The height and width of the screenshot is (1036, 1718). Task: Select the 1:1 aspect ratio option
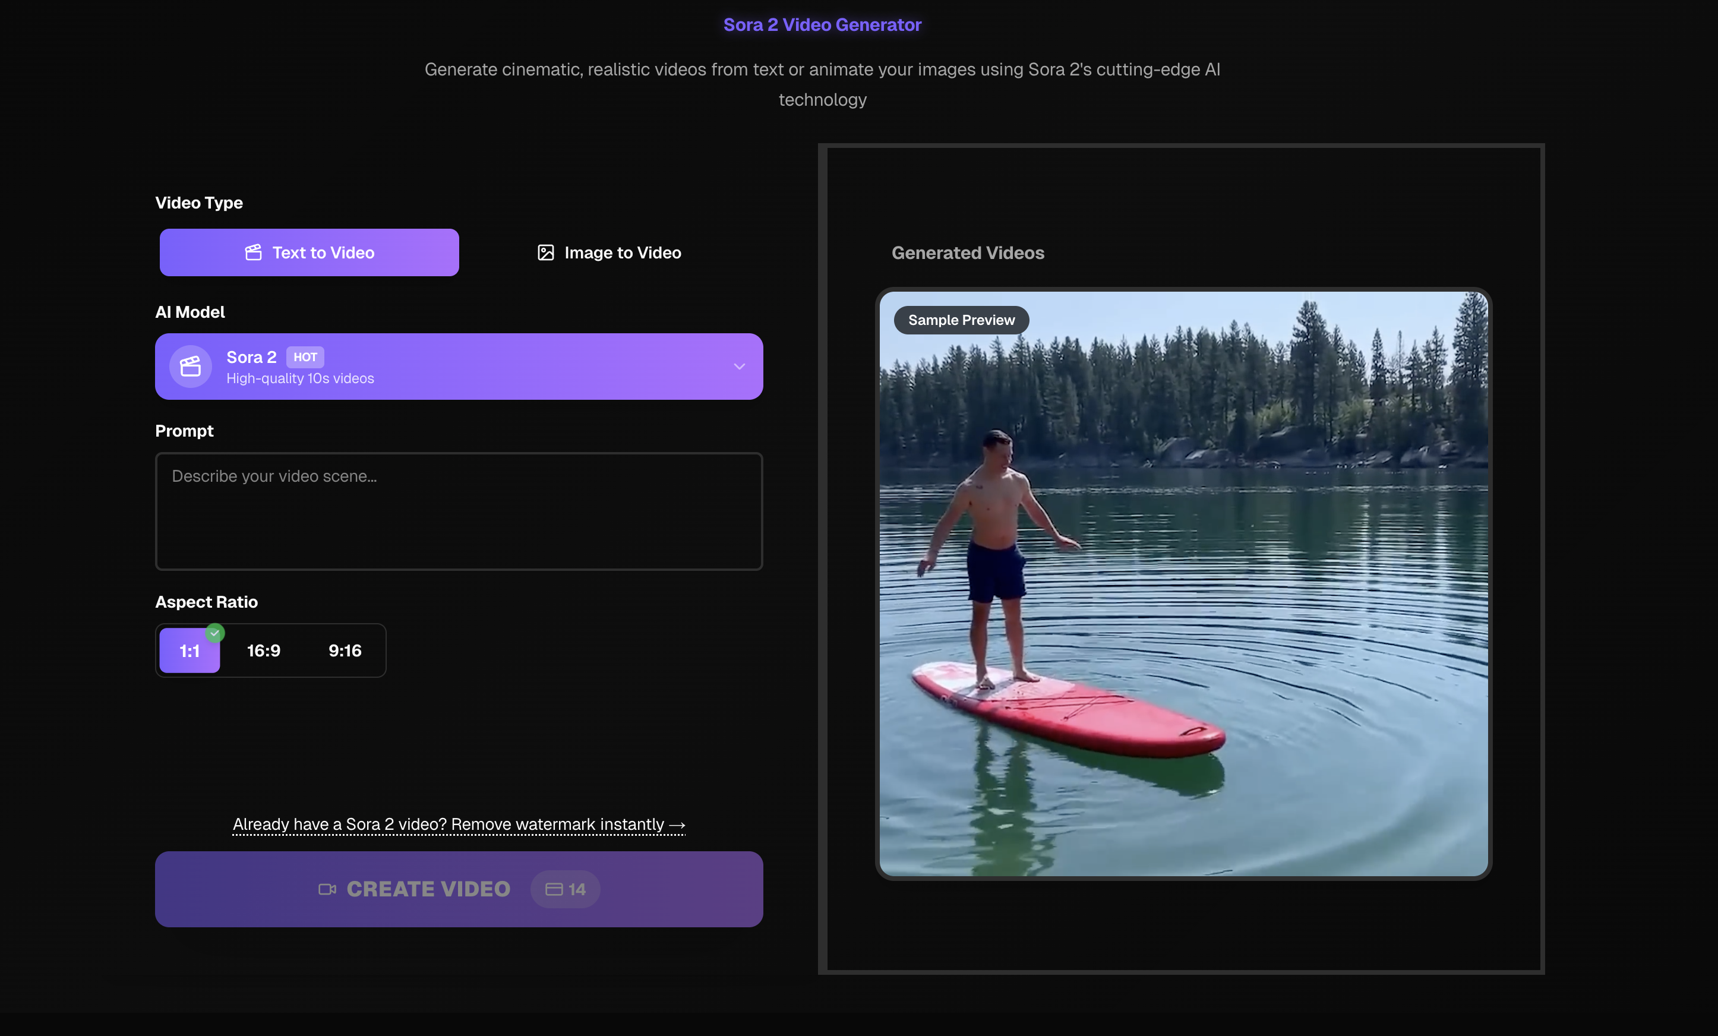tap(189, 650)
